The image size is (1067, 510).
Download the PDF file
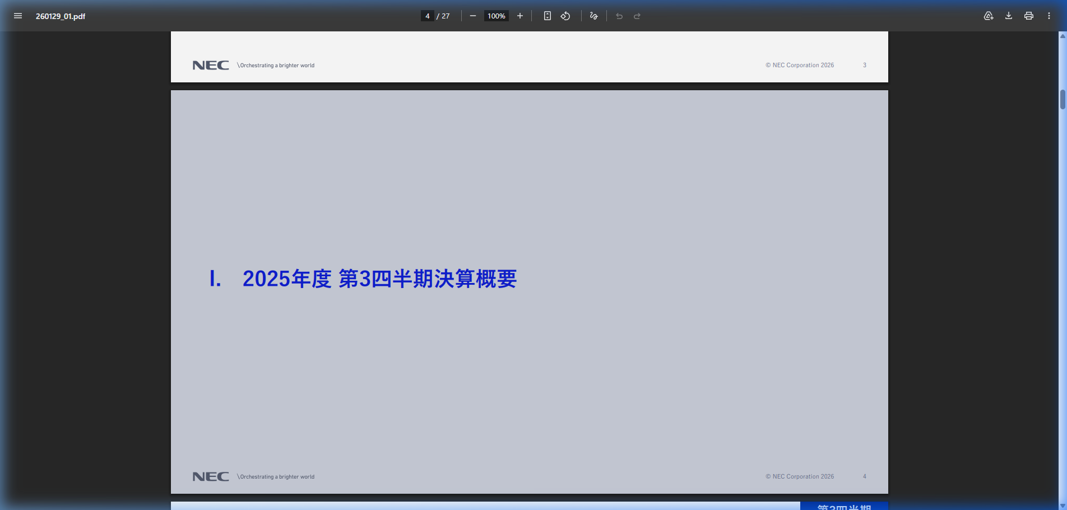click(x=1008, y=16)
